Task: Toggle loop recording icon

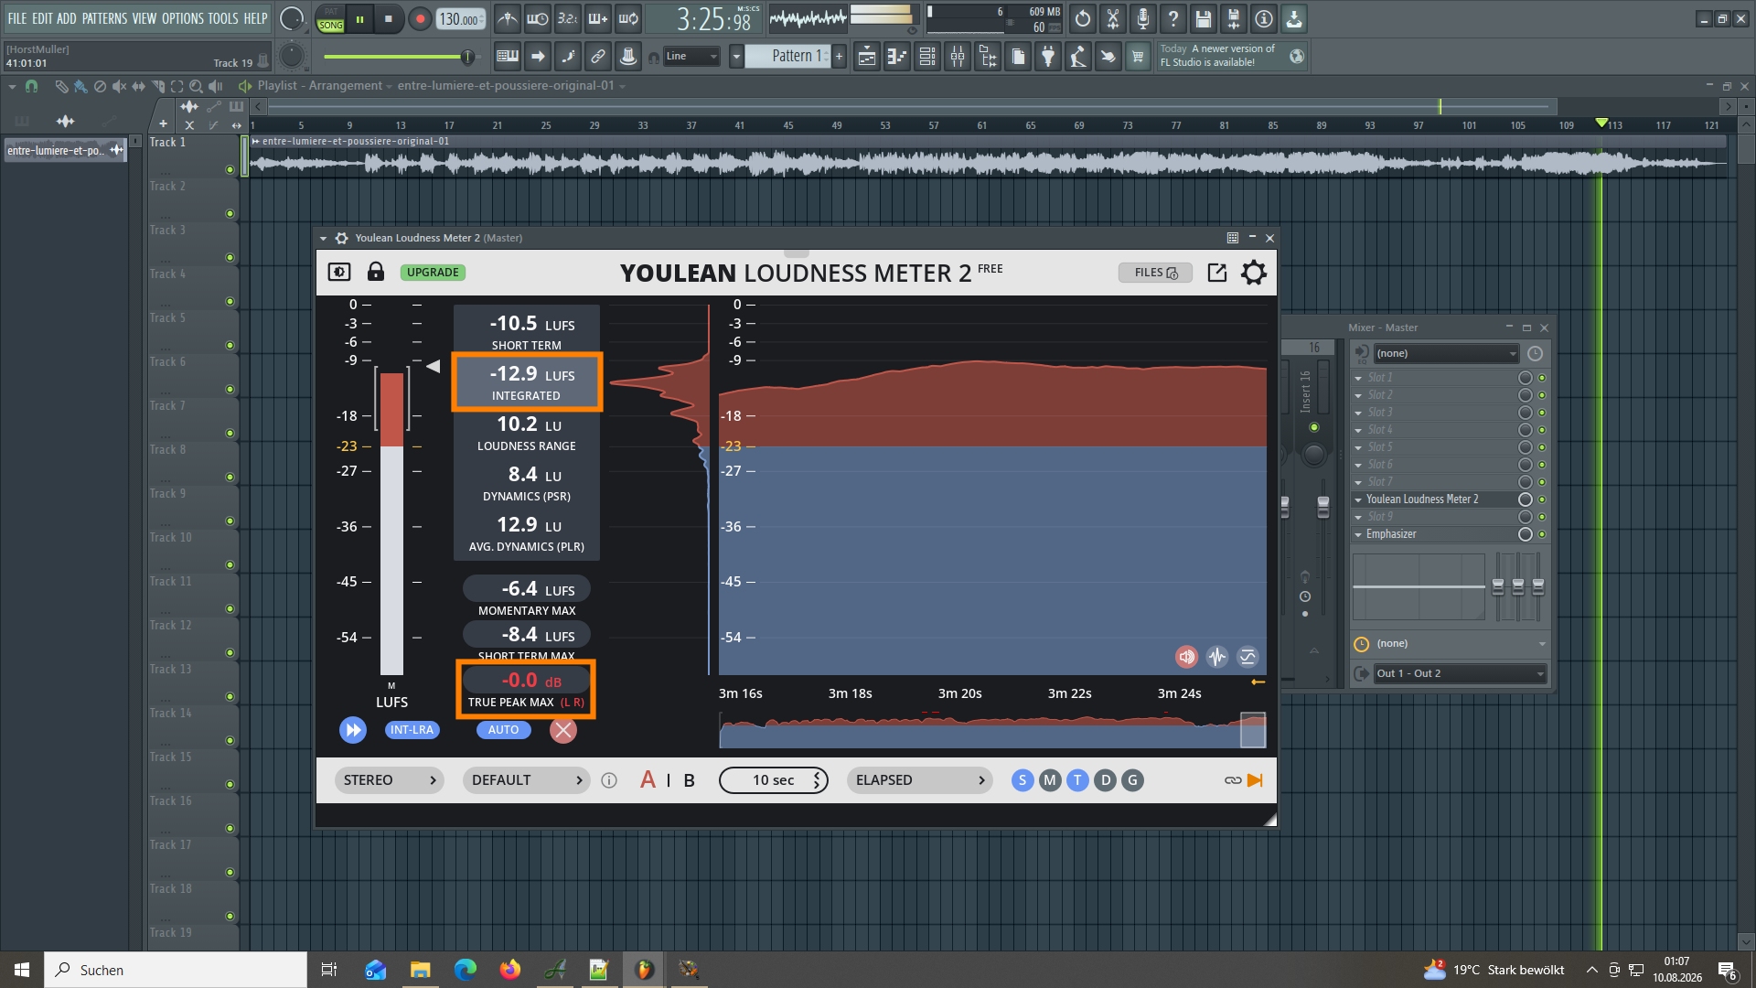Action: [x=628, y=18]
